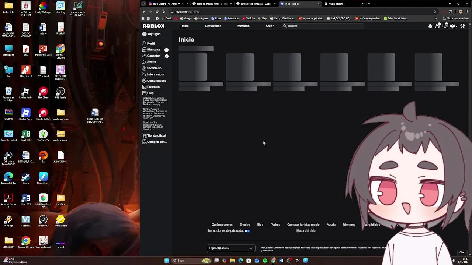Open the Perfil sidebar item
This screenshot has width=472, height=265.
(149, 43)
